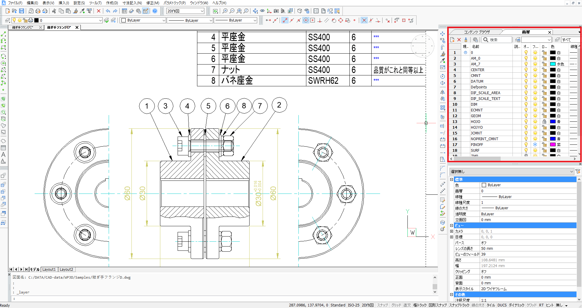The image size is (582, 308).
Task: Click the blue color swatch of HOJO layer
Action: pos(553,121)
